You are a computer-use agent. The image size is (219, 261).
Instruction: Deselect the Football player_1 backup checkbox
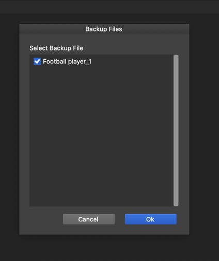[37, 61]
